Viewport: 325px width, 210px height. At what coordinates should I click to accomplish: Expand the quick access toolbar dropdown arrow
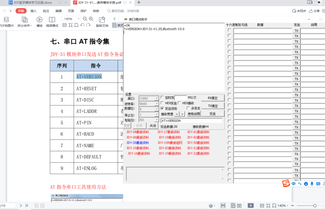coord(11,11)
